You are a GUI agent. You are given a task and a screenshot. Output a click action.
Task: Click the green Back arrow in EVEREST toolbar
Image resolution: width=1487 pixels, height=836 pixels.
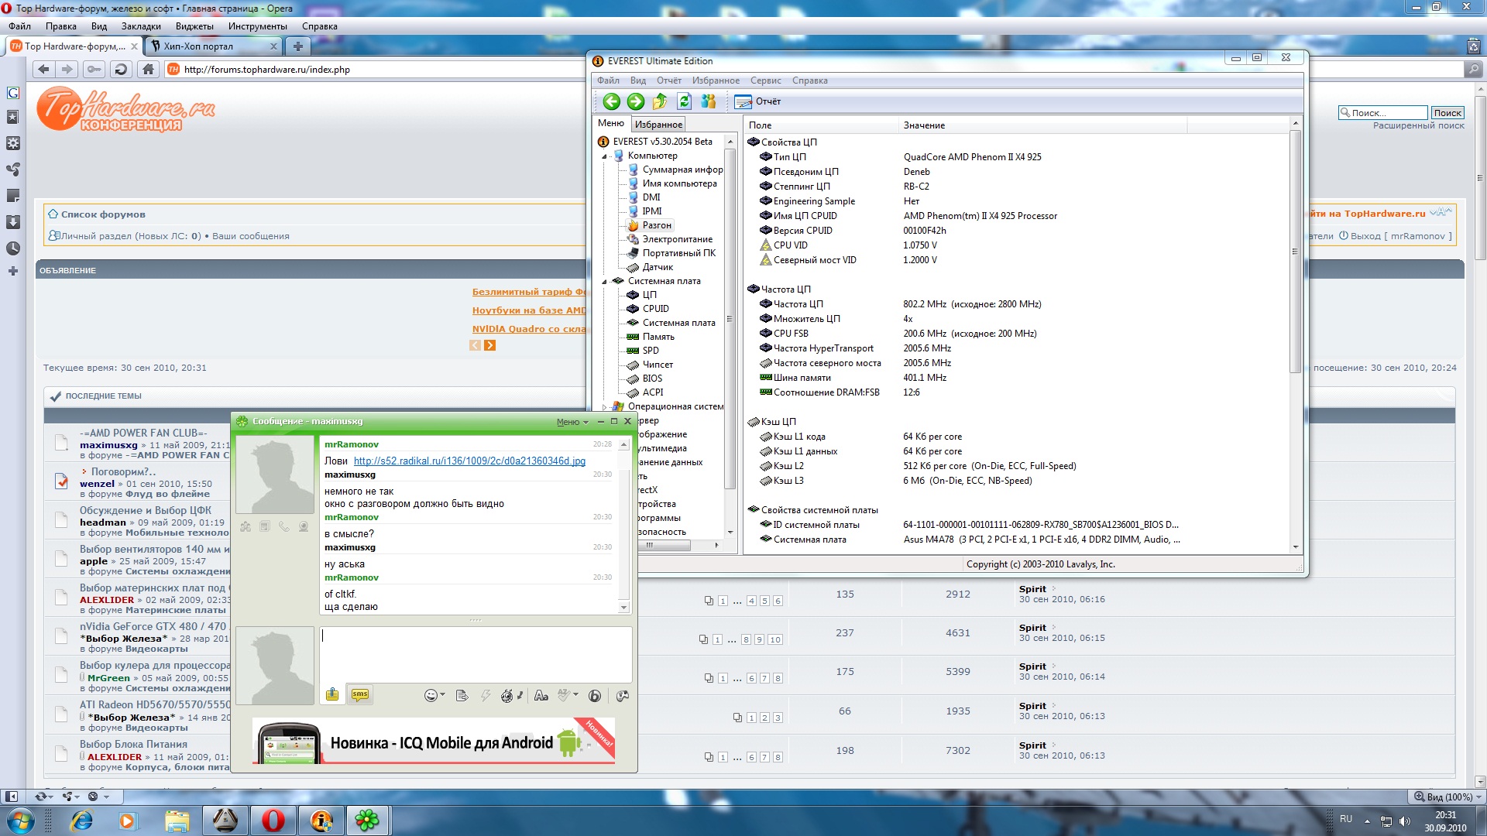pos(612,101)
